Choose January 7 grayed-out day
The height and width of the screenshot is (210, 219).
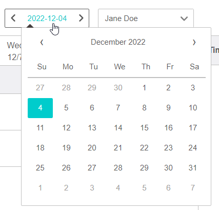click(193, 188)
